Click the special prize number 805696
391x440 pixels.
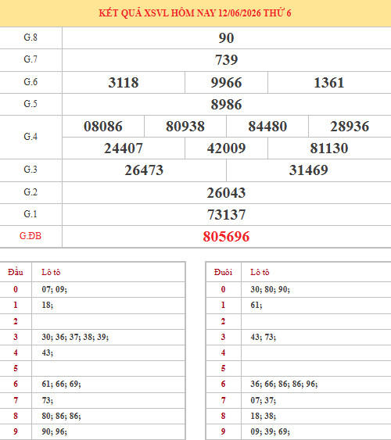pyautogui.click(x=226, y=237)
